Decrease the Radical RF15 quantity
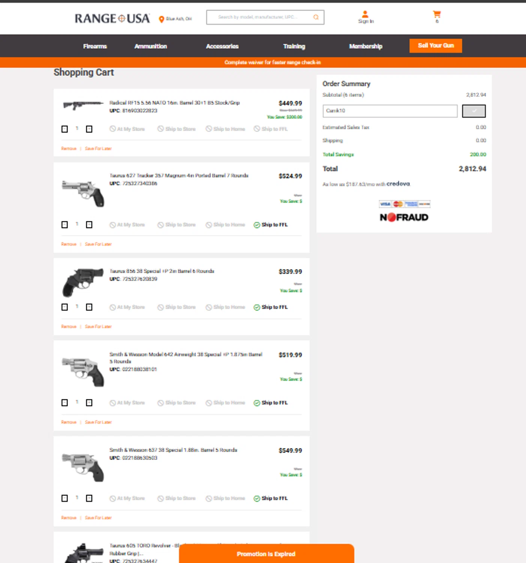 (65, 129)
